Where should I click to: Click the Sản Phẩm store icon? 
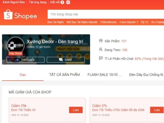(x=101, y=41)
